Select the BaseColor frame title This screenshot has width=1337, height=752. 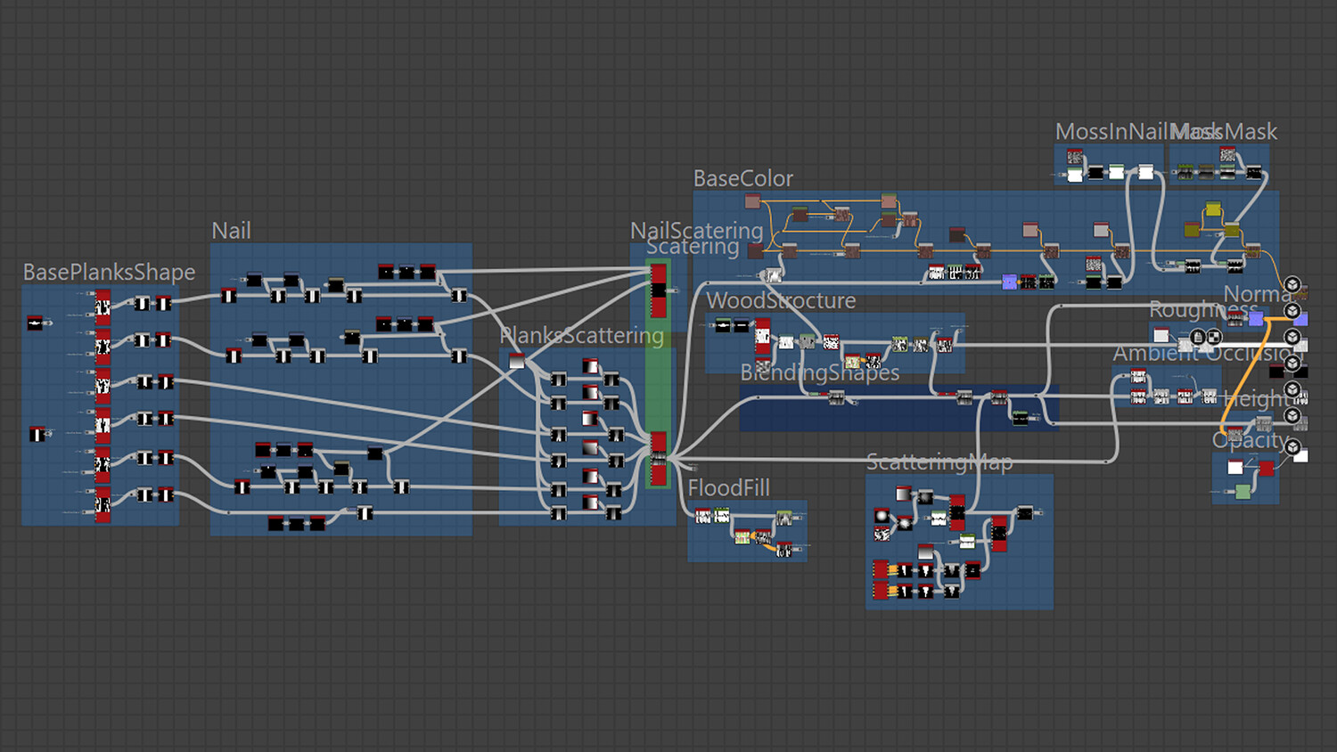tap(743, 178)
